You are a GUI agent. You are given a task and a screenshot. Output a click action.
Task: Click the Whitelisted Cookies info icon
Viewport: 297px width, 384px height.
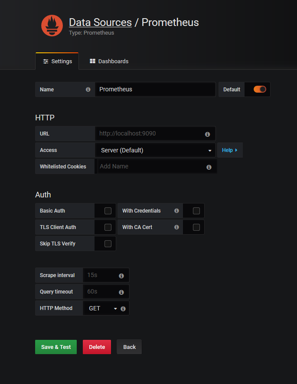(209, 167)
